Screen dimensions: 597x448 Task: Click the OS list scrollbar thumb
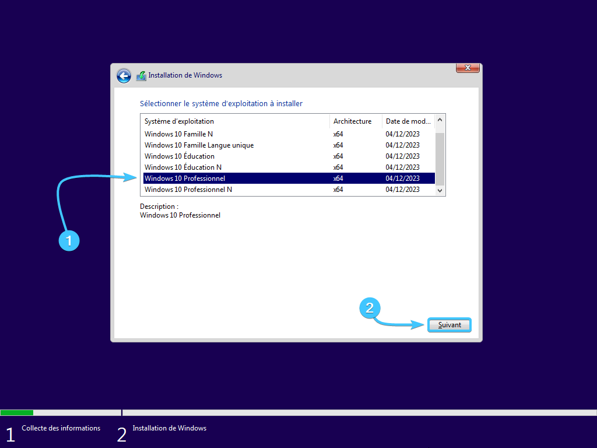pyautogui.click(x=440, y=159)
